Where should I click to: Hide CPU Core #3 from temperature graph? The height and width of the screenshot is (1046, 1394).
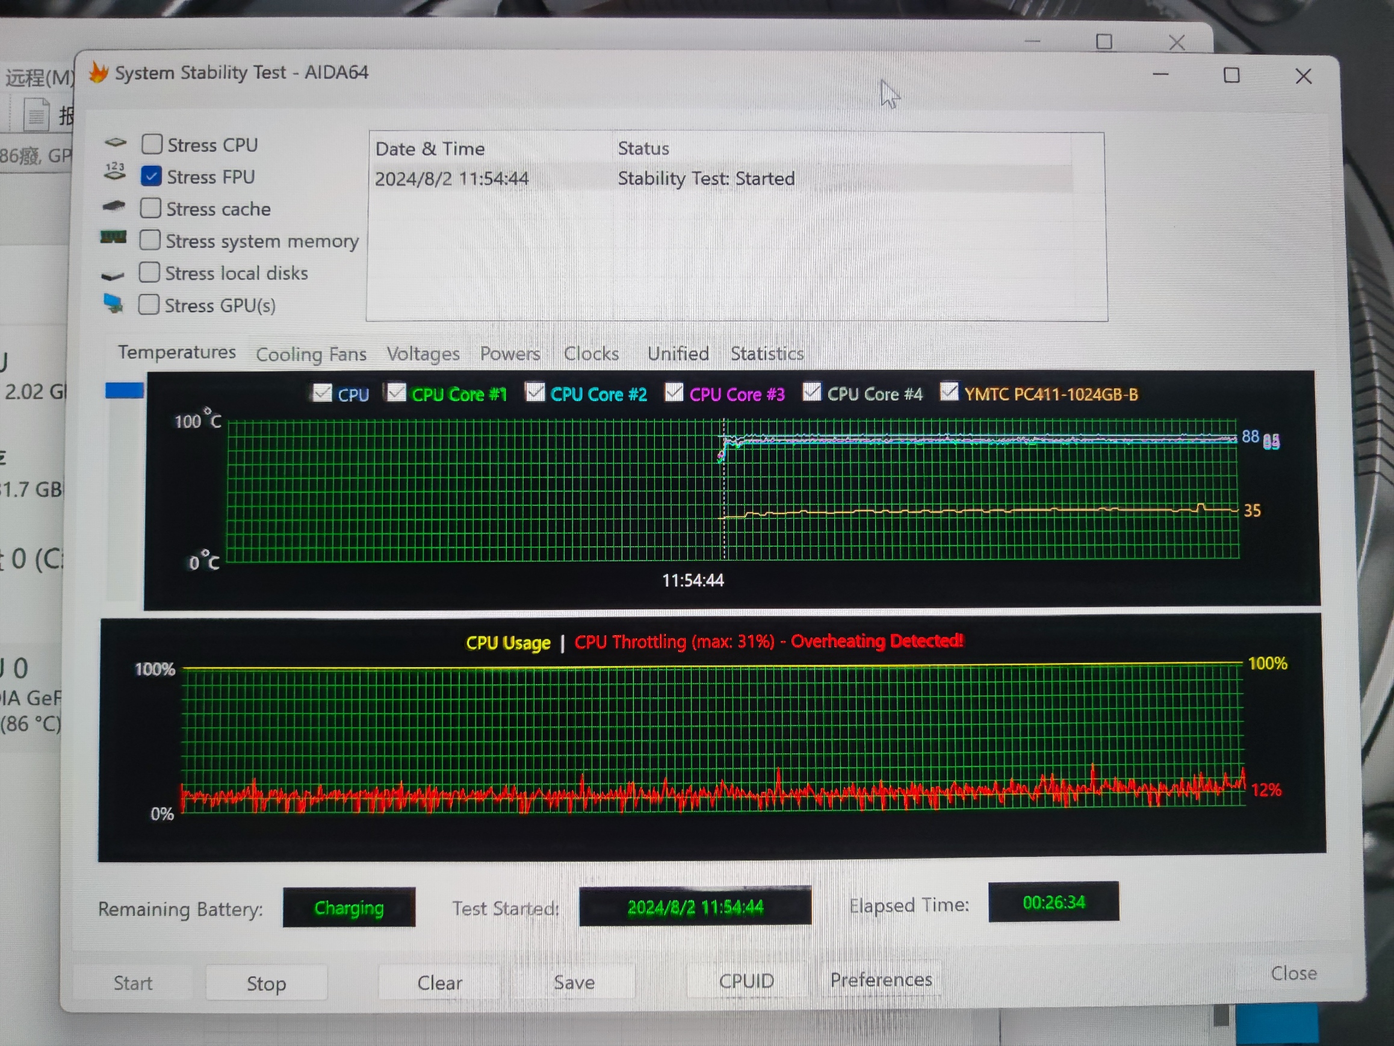(x=674, y=391)
